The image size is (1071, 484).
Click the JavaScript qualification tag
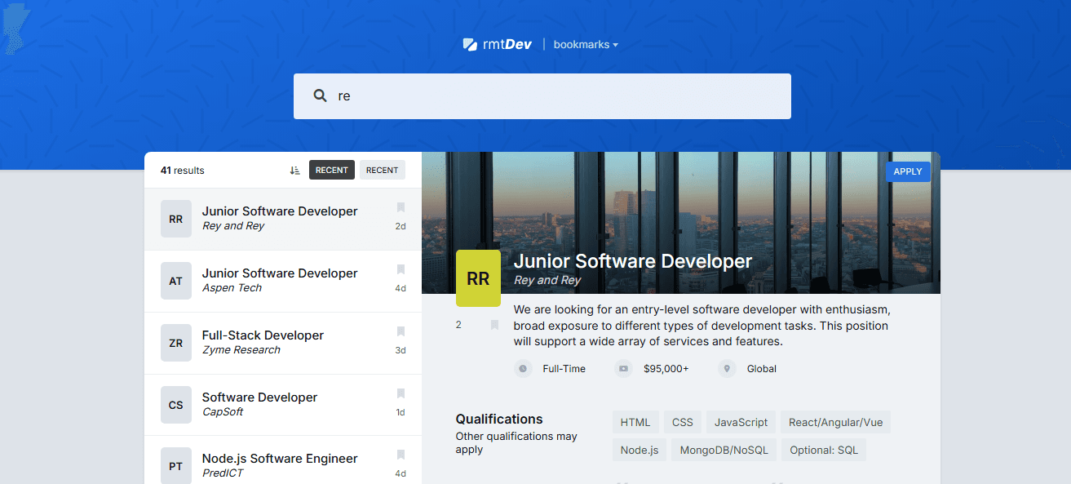(x=741, y=422)
